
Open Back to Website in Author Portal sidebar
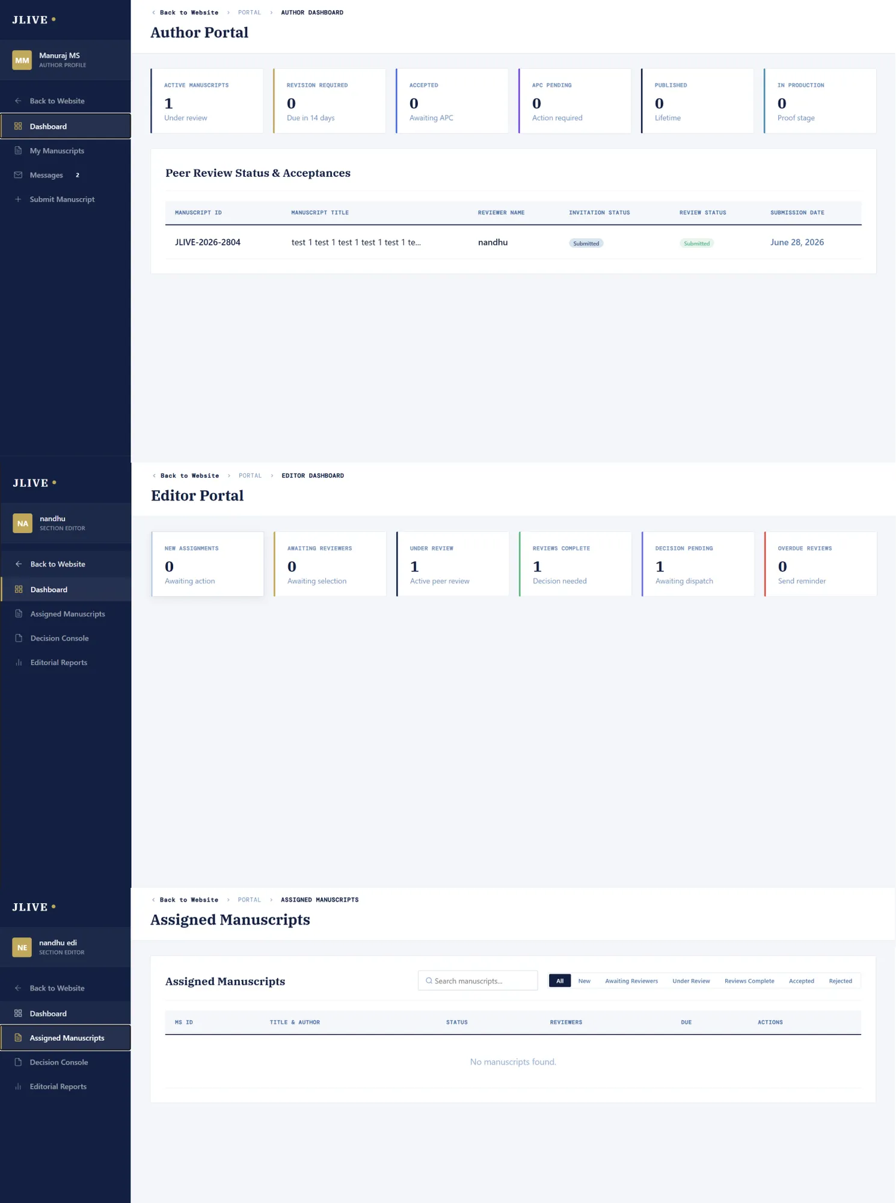(x=66, y=101)
